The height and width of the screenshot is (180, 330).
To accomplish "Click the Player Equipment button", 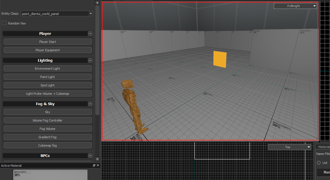I will pos(48,50).
